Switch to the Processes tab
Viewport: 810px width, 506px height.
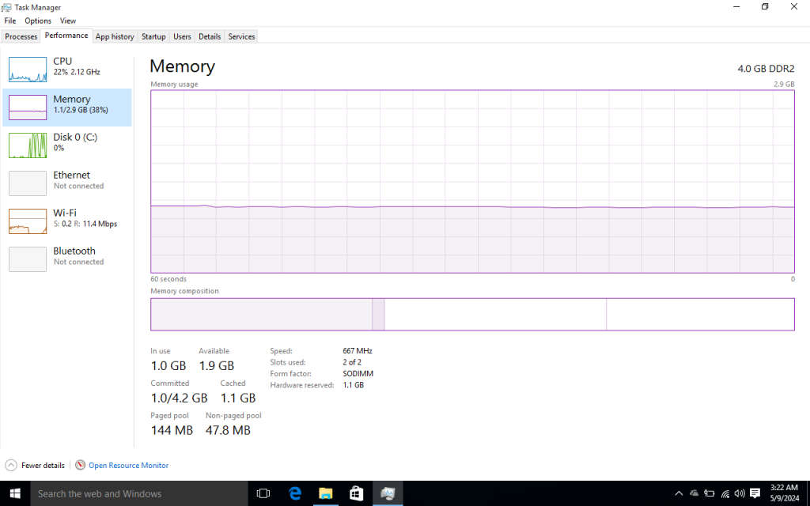point(21,36)
